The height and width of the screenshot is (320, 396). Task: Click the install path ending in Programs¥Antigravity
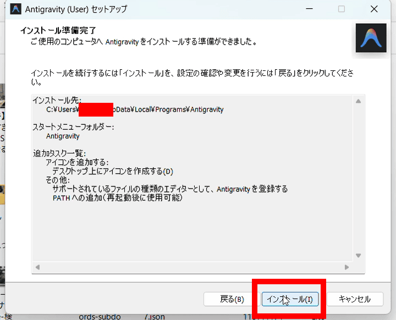[x=135, y=109]
